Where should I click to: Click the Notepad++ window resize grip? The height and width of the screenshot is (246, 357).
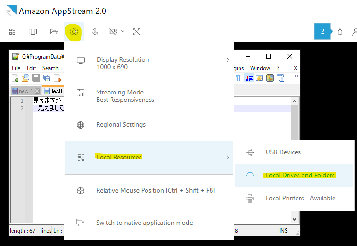tap(298, 234)
